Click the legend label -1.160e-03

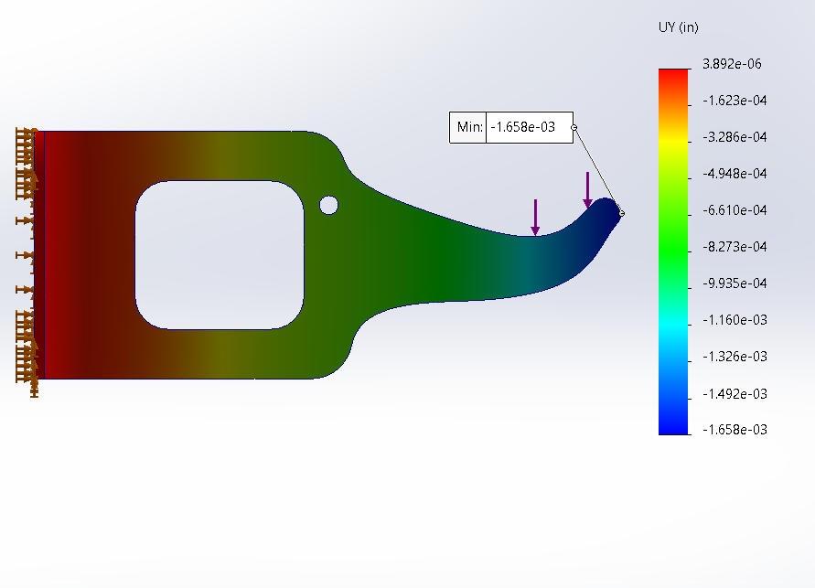735,320
